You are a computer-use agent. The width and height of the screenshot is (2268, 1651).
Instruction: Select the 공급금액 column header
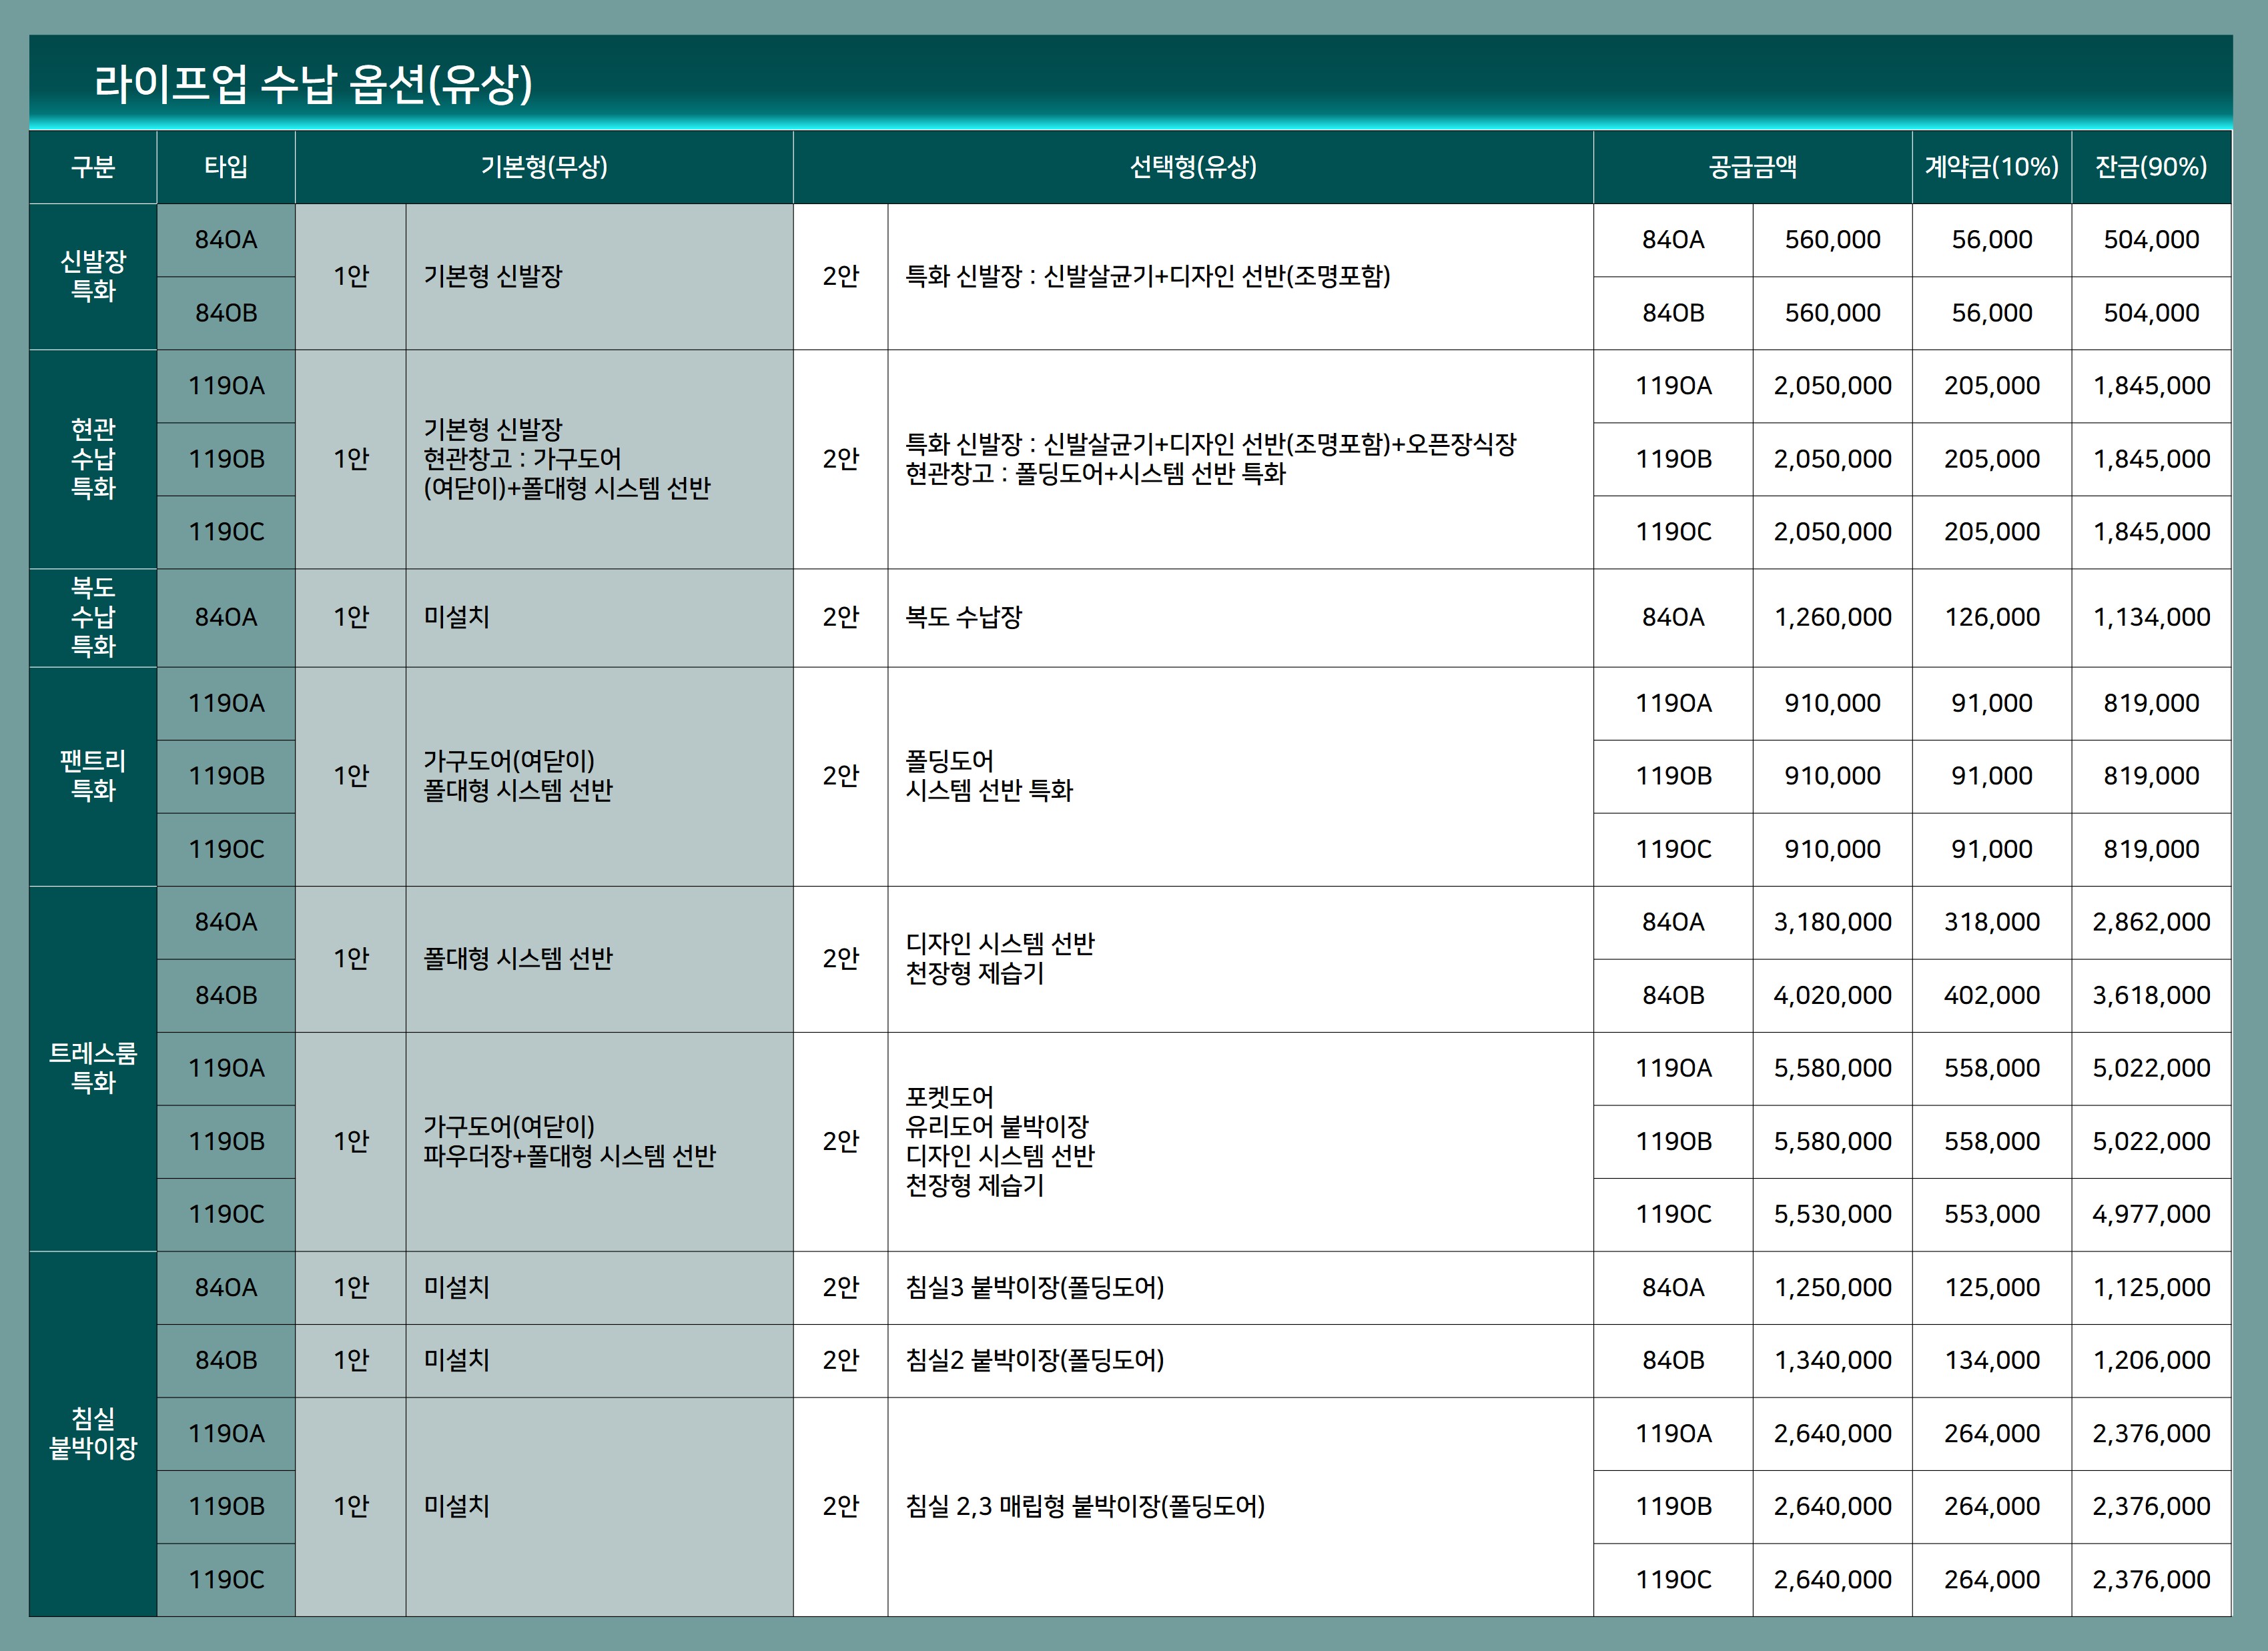click(1752, 167)
